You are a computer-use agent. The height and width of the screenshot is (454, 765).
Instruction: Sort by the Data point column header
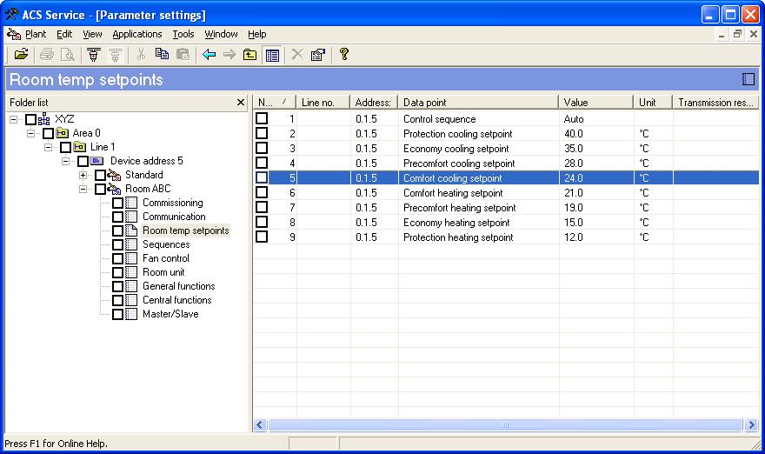point(478,103)
